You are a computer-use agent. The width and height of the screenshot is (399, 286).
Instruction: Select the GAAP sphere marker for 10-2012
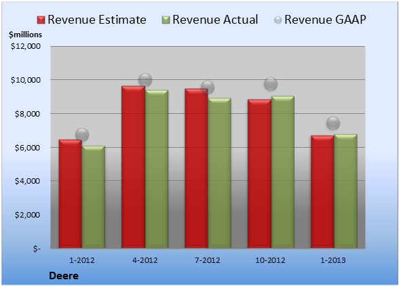click(271, 84)
